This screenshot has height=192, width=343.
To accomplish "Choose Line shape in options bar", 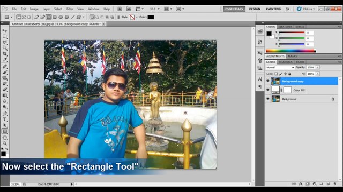I will click(x=73, y=17).
